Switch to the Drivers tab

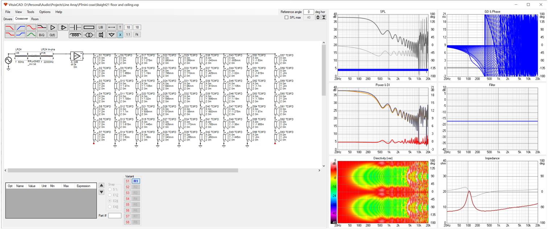pos(8,19)
